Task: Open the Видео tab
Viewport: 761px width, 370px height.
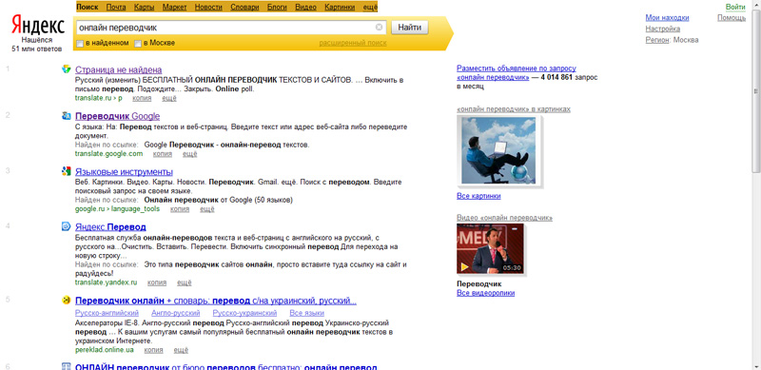Action: click(305, 7)
